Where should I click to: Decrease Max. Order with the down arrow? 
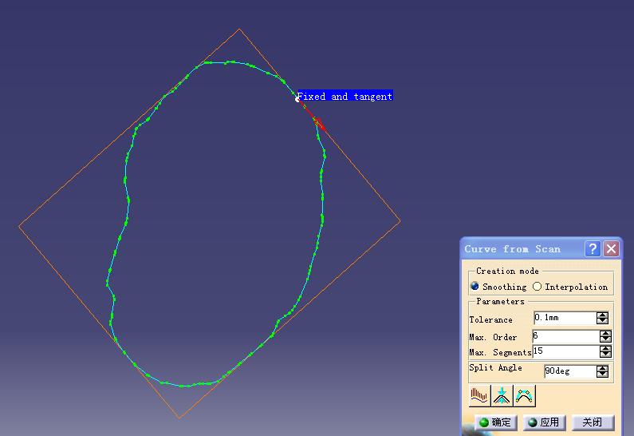[606, 339]
